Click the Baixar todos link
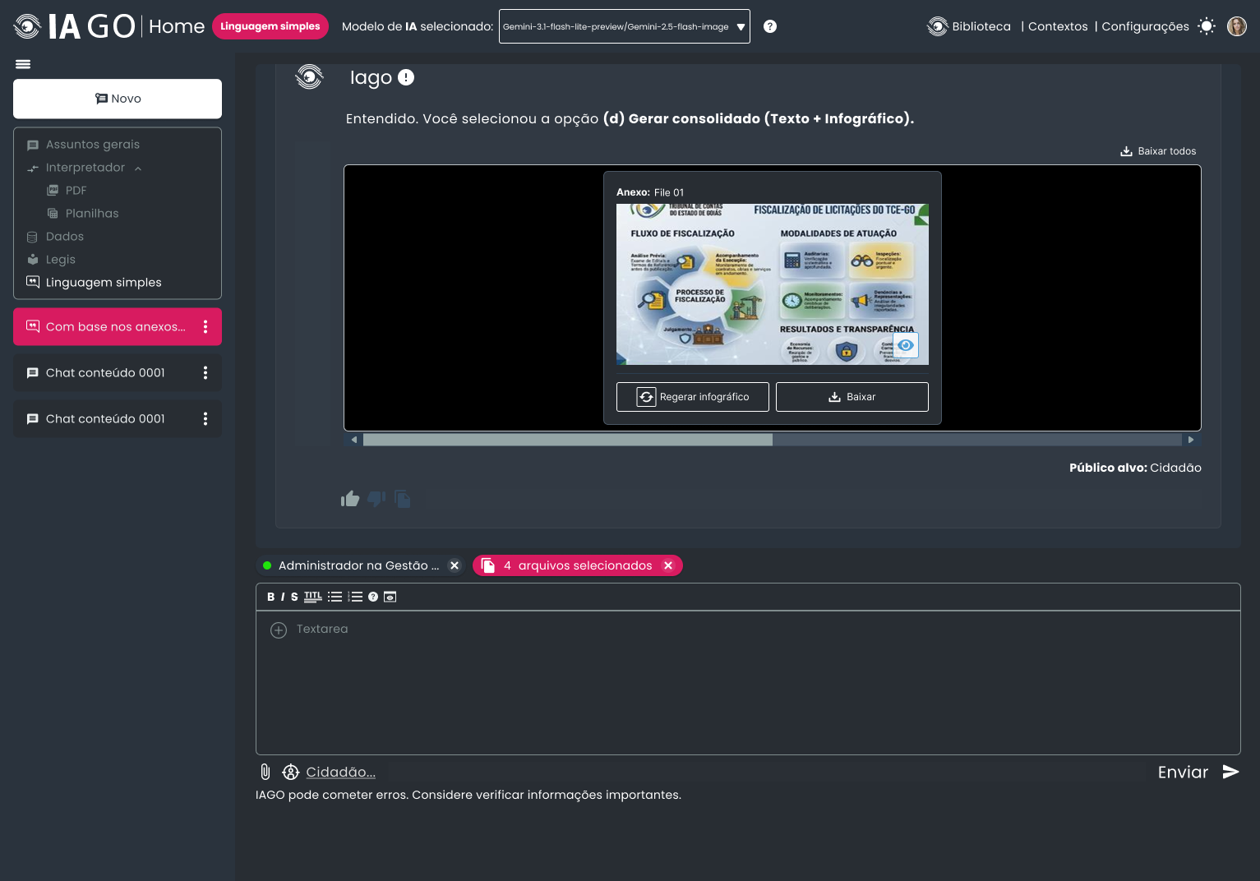The image size is (1260, 881). coord(1158,151)
